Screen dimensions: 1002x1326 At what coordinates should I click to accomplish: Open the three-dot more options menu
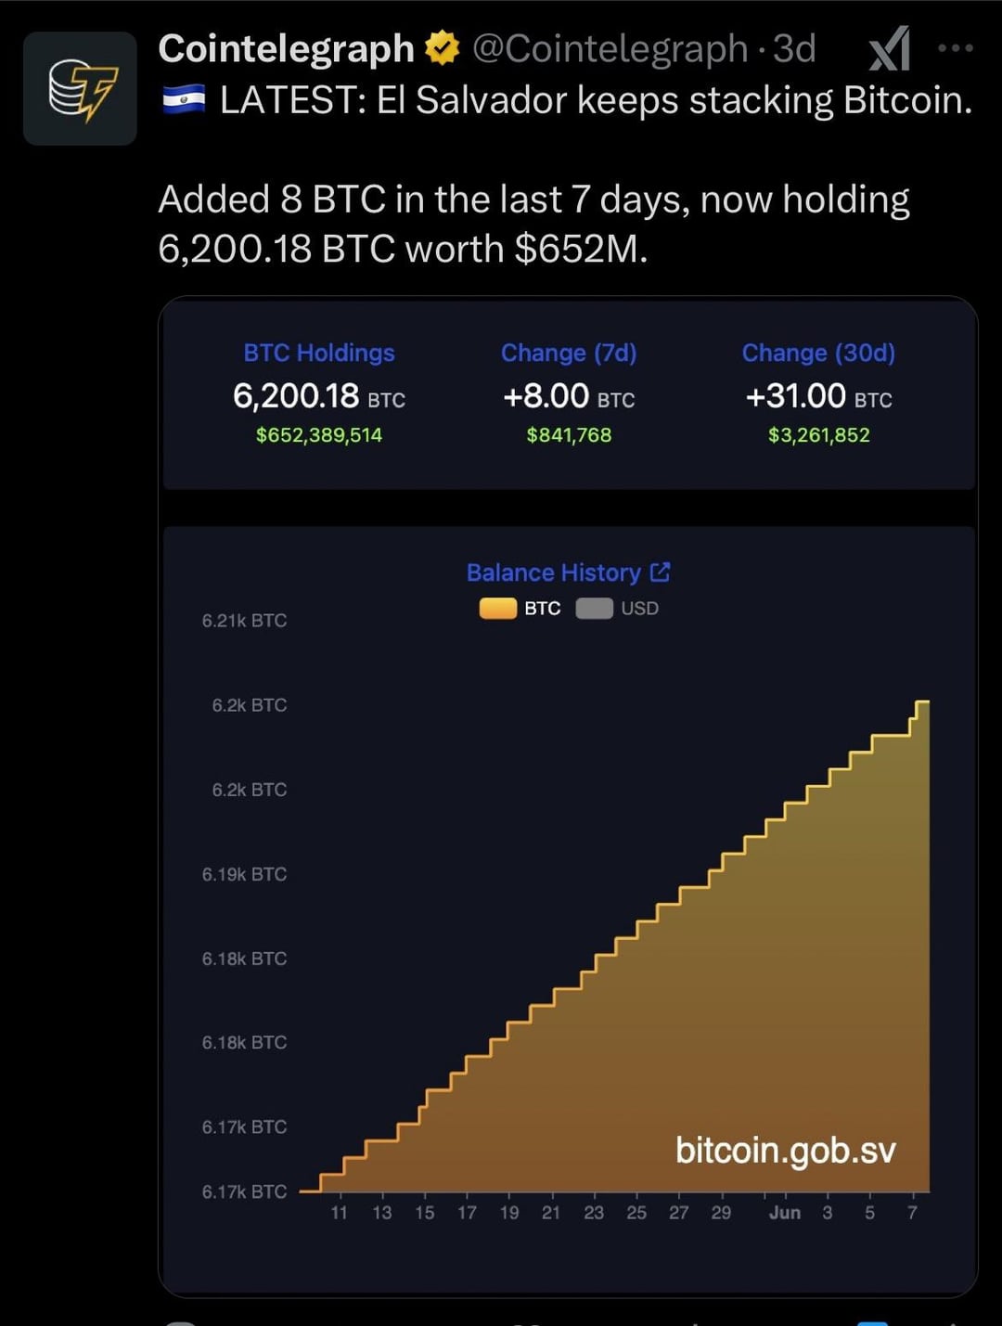pyautogui.click(x=956, y=48)
